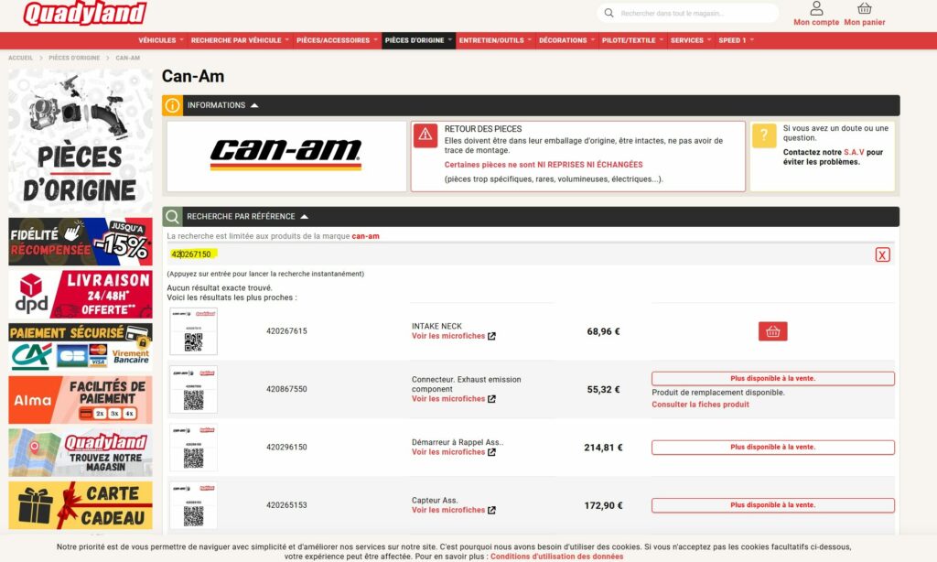
Task: Open Pièces d'origine sidebar banner
Action: [81, 141]
